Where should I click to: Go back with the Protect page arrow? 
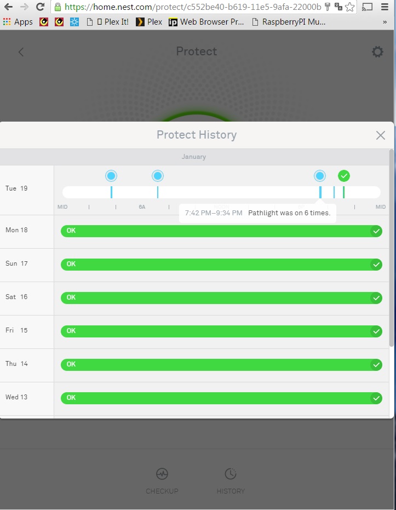point(21,52)
